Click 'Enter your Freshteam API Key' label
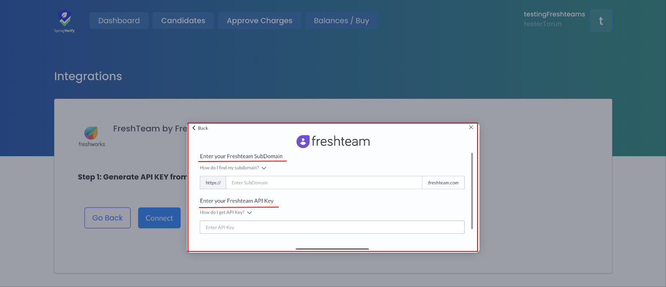The height and width of the screenshot is (287, 666). pos(237,201)
